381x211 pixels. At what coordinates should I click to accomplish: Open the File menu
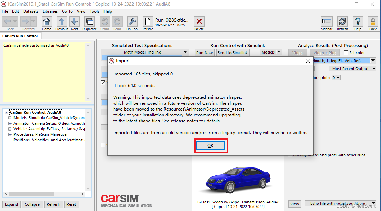[x=5, y=11]
